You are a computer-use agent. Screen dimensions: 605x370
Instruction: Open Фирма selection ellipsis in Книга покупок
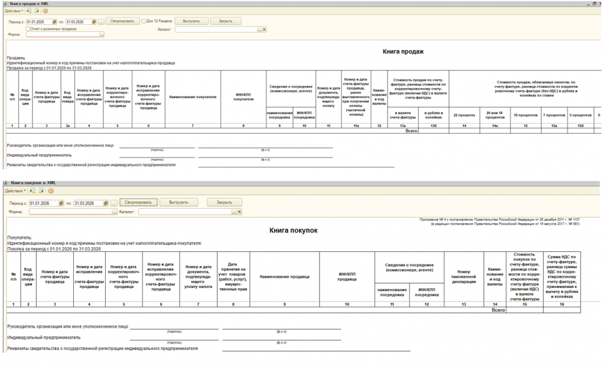115,212
